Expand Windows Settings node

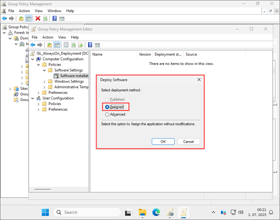[x=44, y=81]
